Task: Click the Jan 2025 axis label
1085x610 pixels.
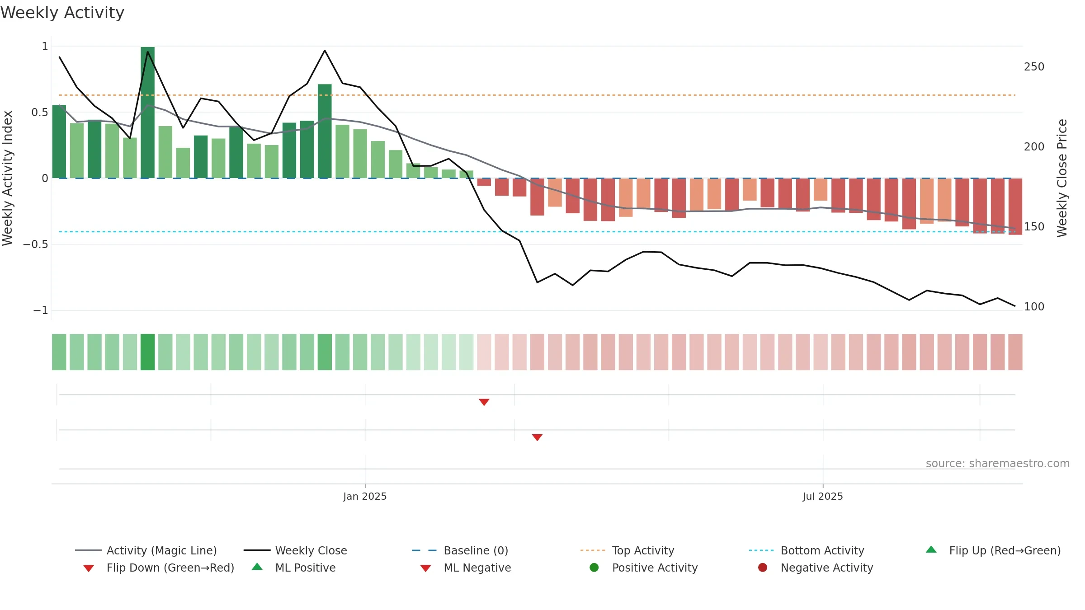Action: (365, 496)
